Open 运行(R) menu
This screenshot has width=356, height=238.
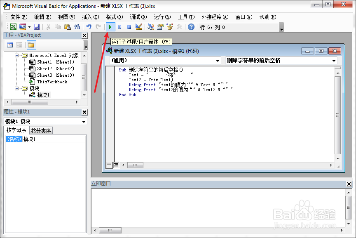point(162,17)
